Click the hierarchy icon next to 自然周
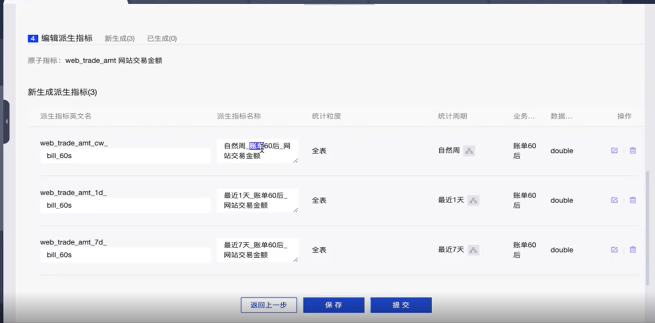 tap(469, 150)
